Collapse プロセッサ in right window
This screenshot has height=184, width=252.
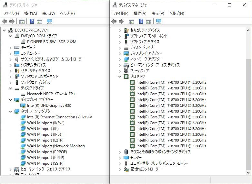point(120,77)
